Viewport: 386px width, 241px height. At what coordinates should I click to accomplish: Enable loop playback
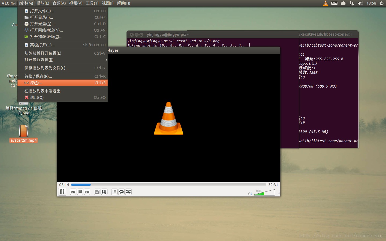pos(121,192)
